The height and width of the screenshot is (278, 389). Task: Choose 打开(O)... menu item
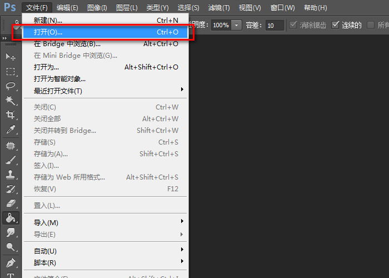click(105, 32)
